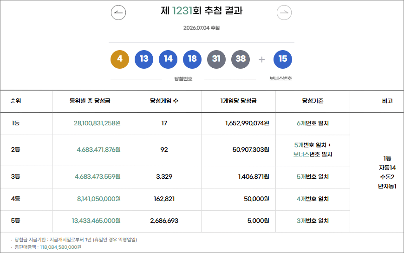Click total prize 13,433,465,000원
The image size is (404, 253).
tap(96, 221)
